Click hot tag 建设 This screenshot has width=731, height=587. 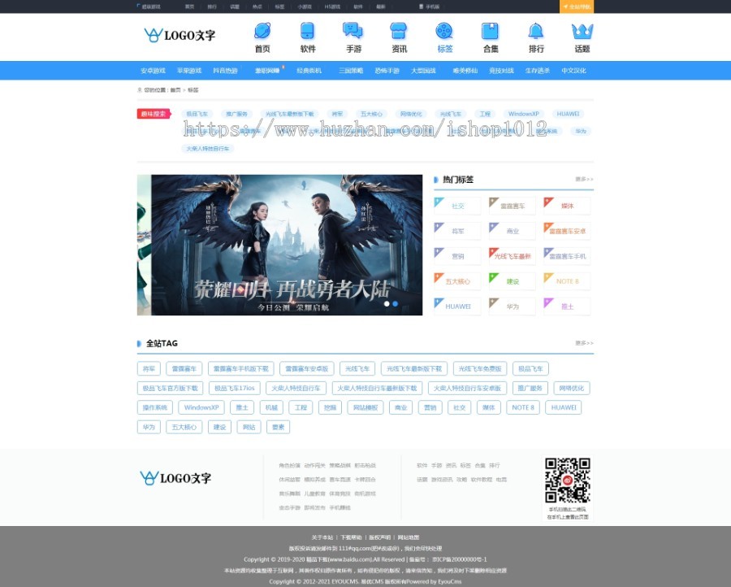[513, 281]
